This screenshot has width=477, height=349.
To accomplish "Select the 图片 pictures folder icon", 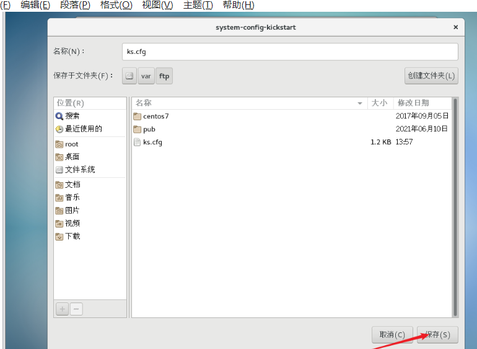I will [x=59, y=210].
